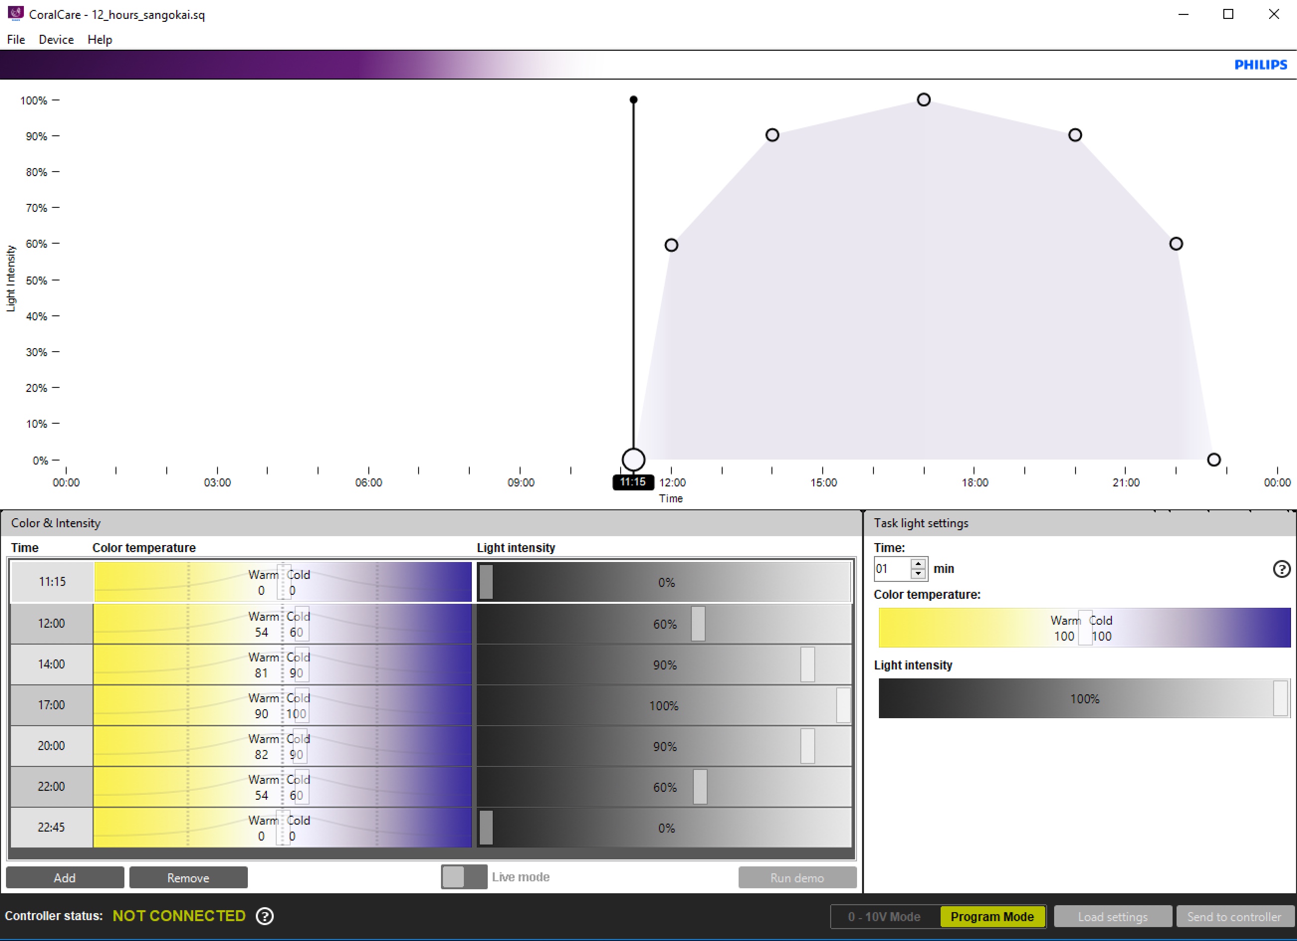The width and height of the screenshot is (1297, 941).
Task: Open the Help menu
Action: point(100,39)
